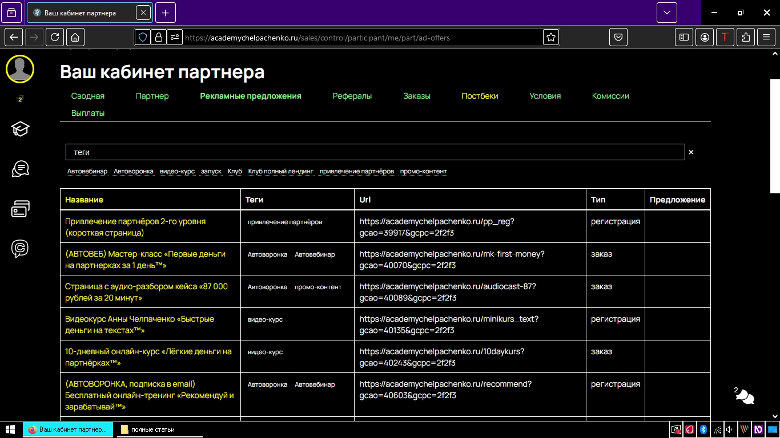Open the floating chat bubbles widget
The height and width of the screenshot is (438, 780).
pyautogui.click(x=745, y=396)
